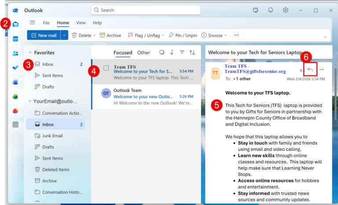Open the Filter icon in message list

pyautogui.click(x=182, y=52)
